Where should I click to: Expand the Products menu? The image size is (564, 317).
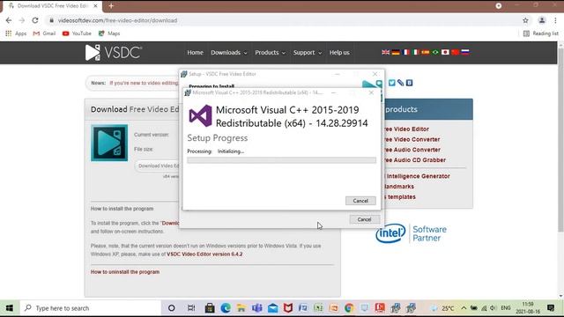[270, 53]
